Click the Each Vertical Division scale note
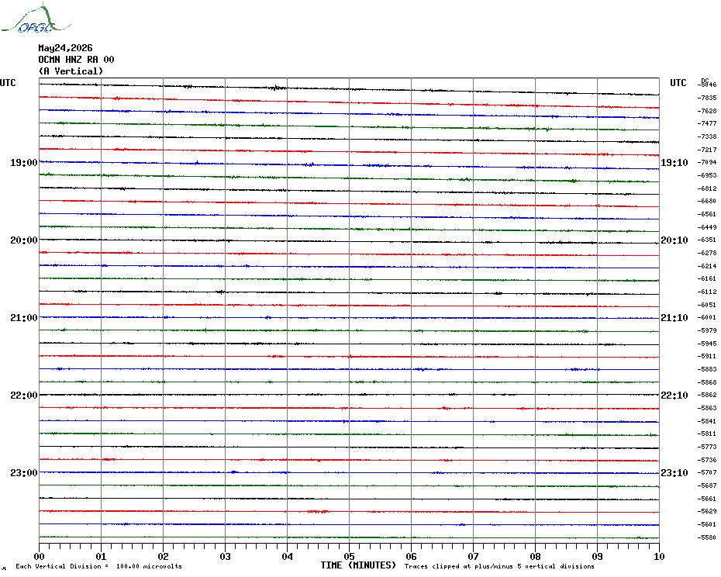 pos(99,566)
